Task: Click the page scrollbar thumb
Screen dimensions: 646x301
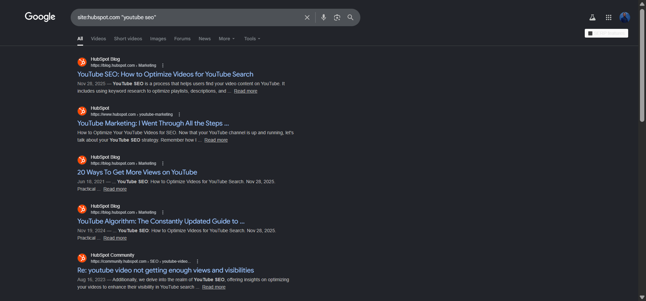Action: [x=642, y=65]
